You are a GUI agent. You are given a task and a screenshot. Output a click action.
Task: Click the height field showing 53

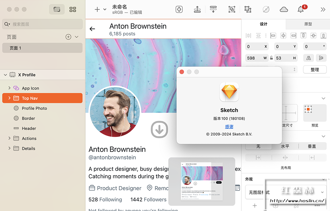(286, 58)
